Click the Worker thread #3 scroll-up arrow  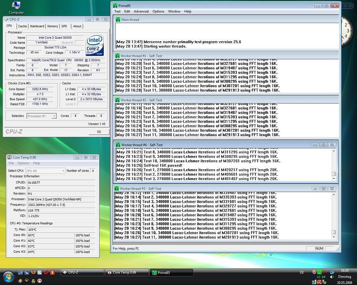tap(334, 194)
